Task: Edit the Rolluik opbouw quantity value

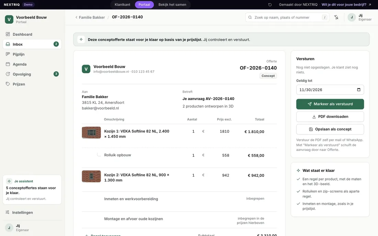Action: 193,155
